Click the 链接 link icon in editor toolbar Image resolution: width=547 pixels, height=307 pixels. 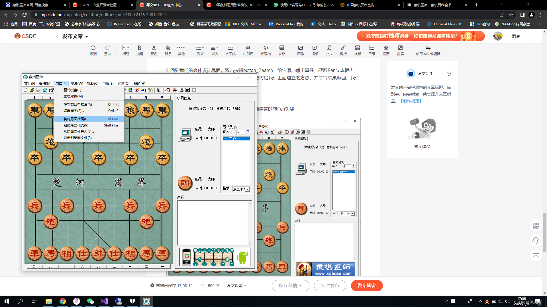pos(343,50)
